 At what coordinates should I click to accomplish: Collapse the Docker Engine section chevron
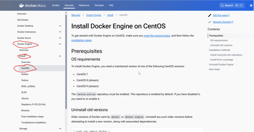[x=60, y=44]
